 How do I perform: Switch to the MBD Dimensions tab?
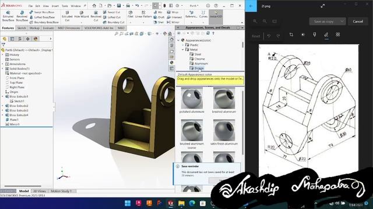(69, 28)
